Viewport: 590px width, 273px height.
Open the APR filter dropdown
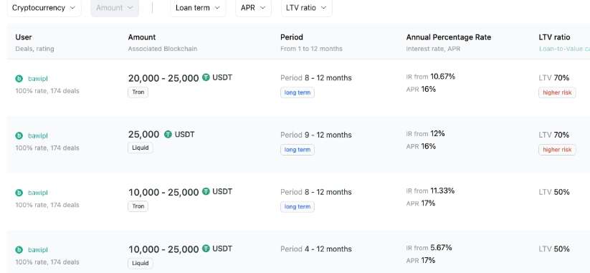tap(253, 7)
